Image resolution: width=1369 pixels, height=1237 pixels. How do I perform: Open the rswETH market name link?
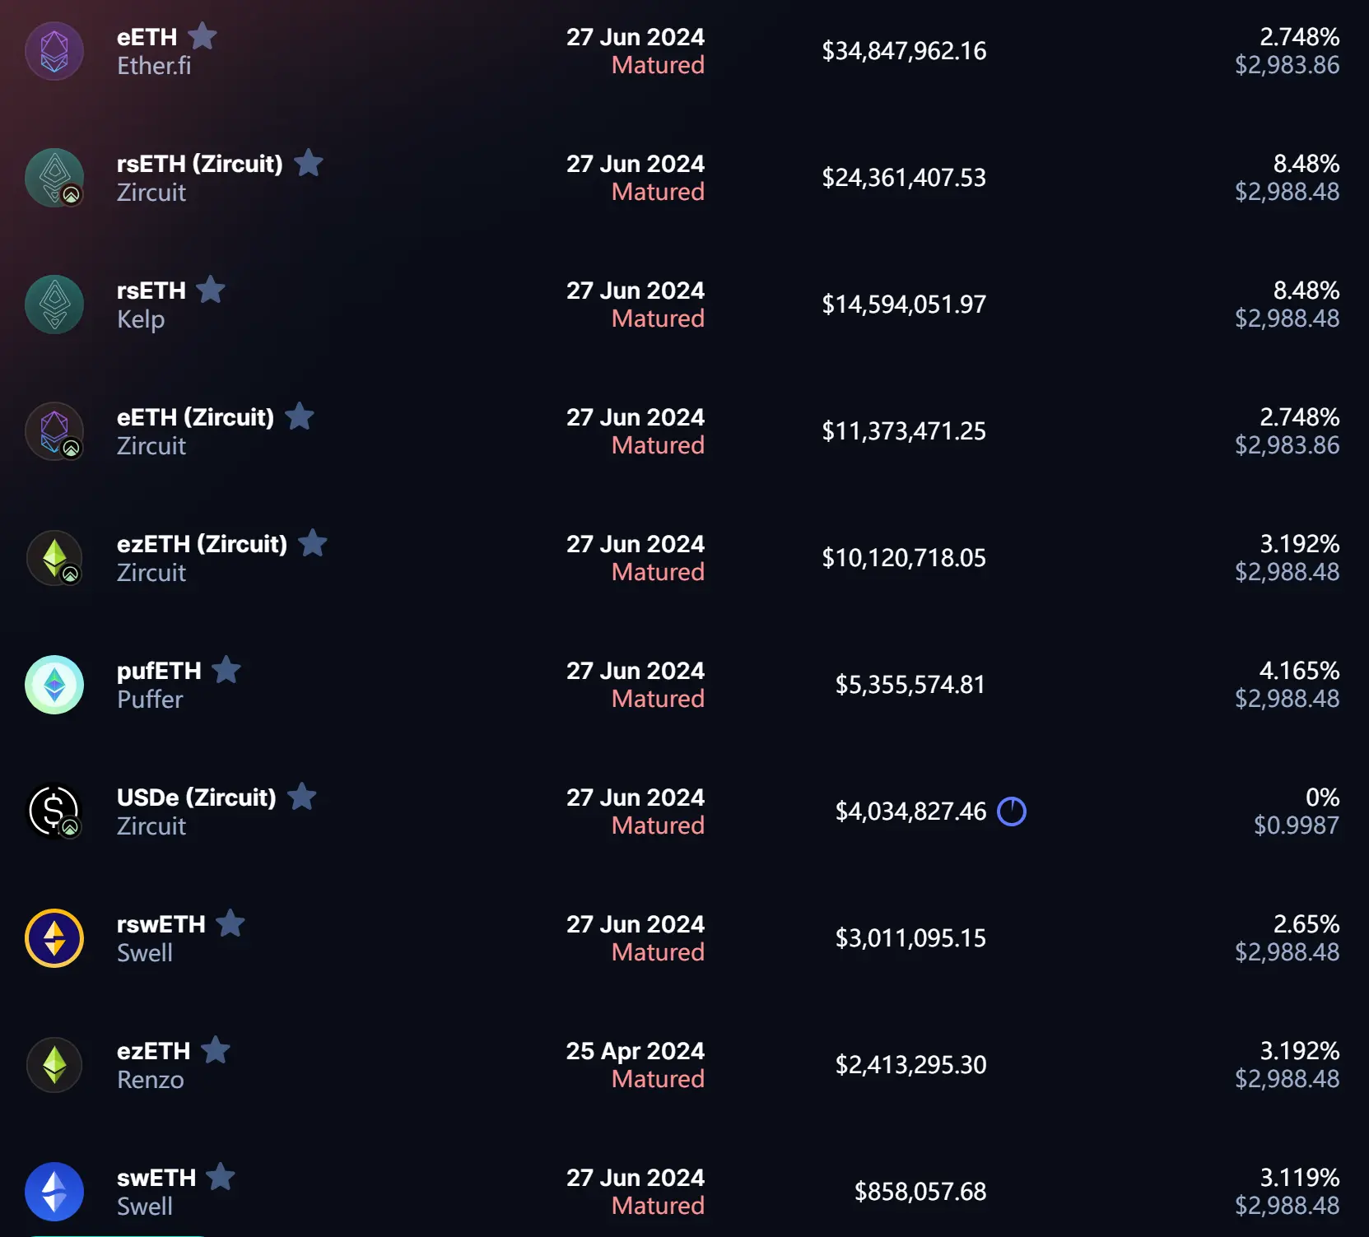pyautogui.click(x=161, y=924)
